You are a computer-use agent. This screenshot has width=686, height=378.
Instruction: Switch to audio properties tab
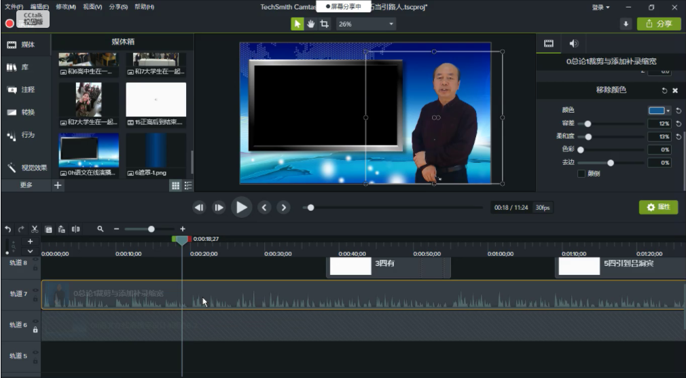coord(573,43)
